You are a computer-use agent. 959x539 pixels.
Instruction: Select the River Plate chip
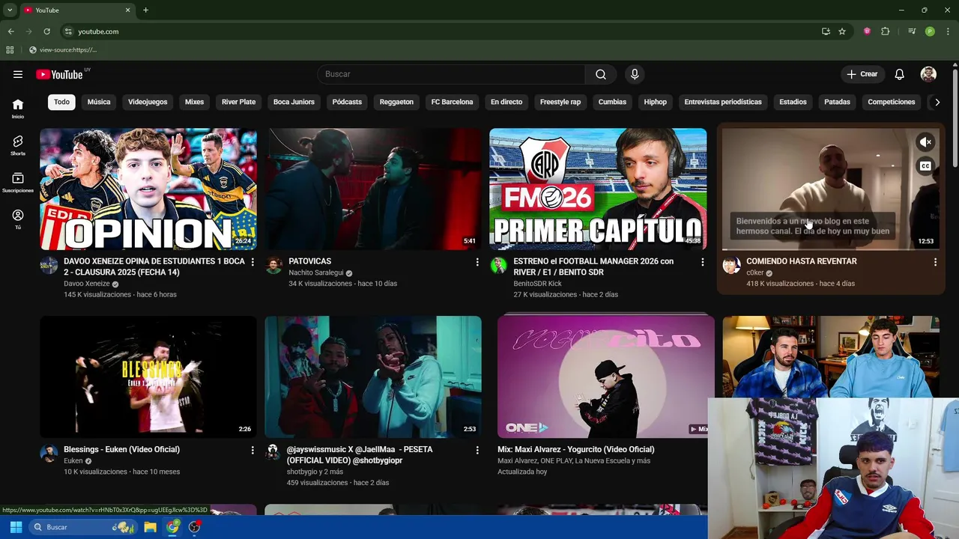pyautogui.click(x=238, y=102)
